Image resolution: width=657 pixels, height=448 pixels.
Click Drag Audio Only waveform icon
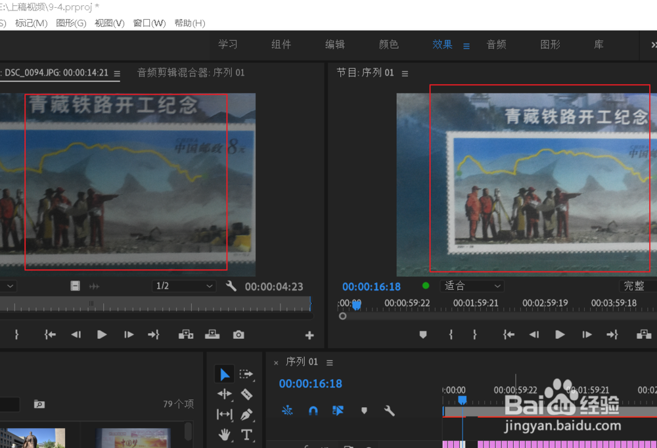coord(94,286)
